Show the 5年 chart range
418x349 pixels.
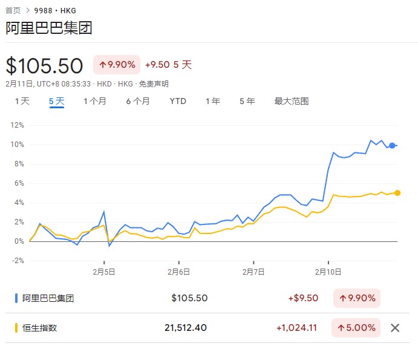[x=247, y=102]
